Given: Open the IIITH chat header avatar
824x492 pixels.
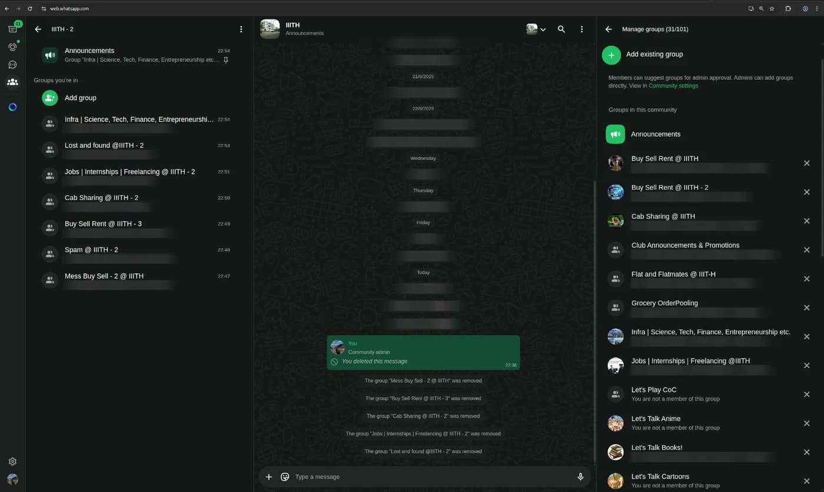Looking at the screenshot, I should point(270,29).
